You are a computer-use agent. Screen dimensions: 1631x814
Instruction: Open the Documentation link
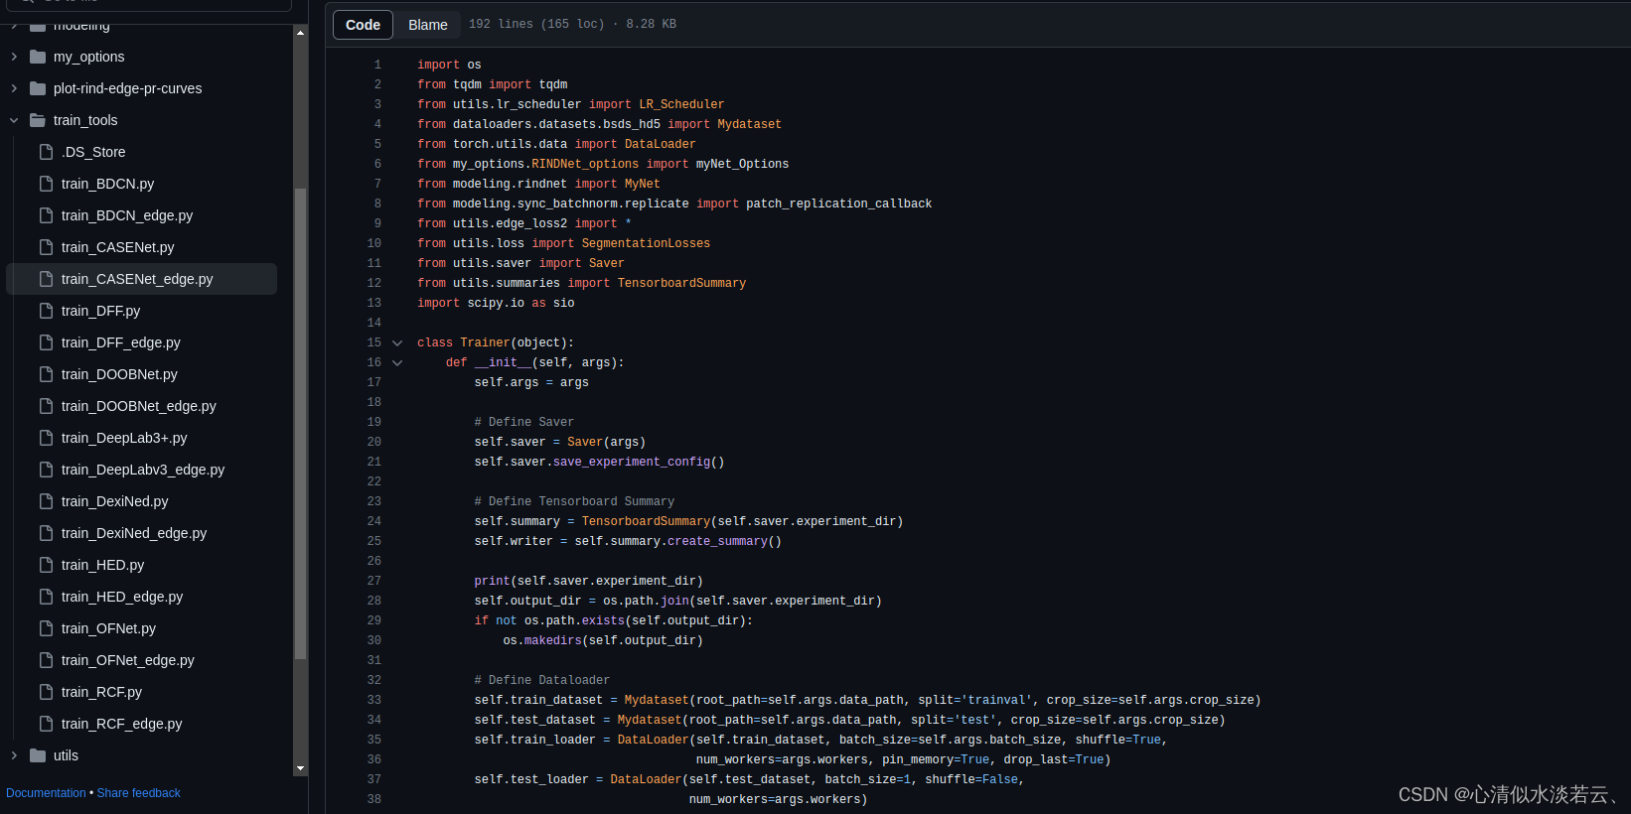click(x=46, y=793)
